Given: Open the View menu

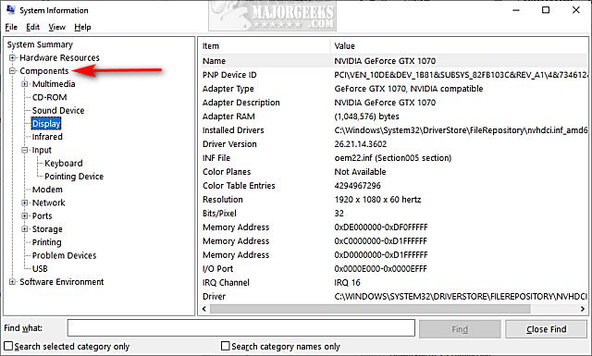Looking at the screenshot, I should click(x=56, y=27).
